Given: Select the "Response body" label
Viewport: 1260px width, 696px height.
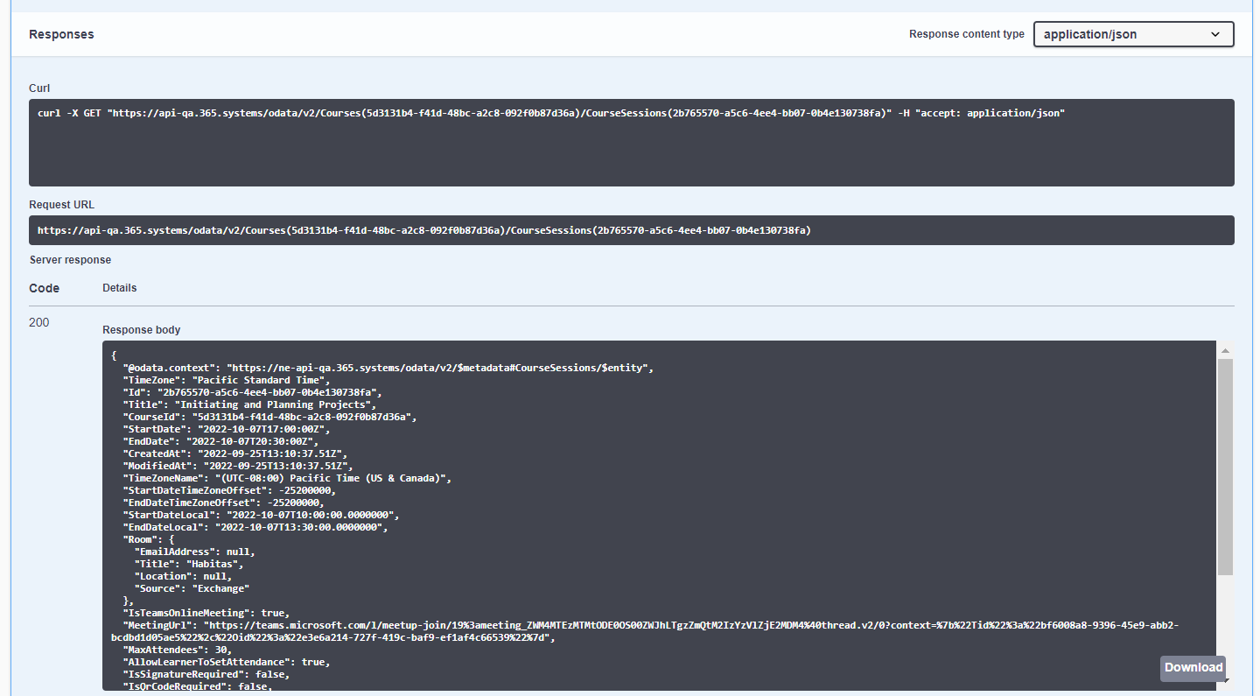Looking at the screenshot, I should [142, 330].
